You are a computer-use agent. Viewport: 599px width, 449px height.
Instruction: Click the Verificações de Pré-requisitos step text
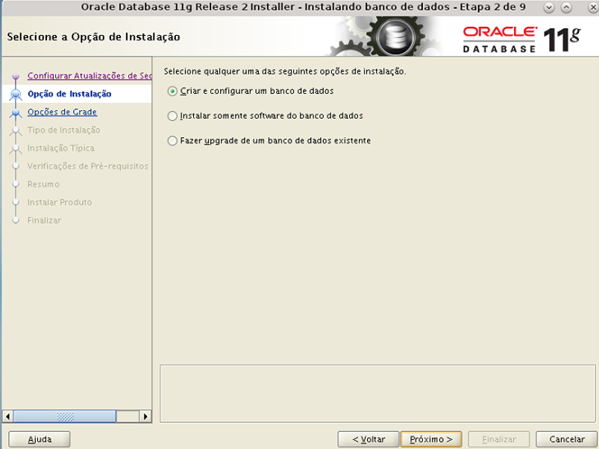point(88,166)
